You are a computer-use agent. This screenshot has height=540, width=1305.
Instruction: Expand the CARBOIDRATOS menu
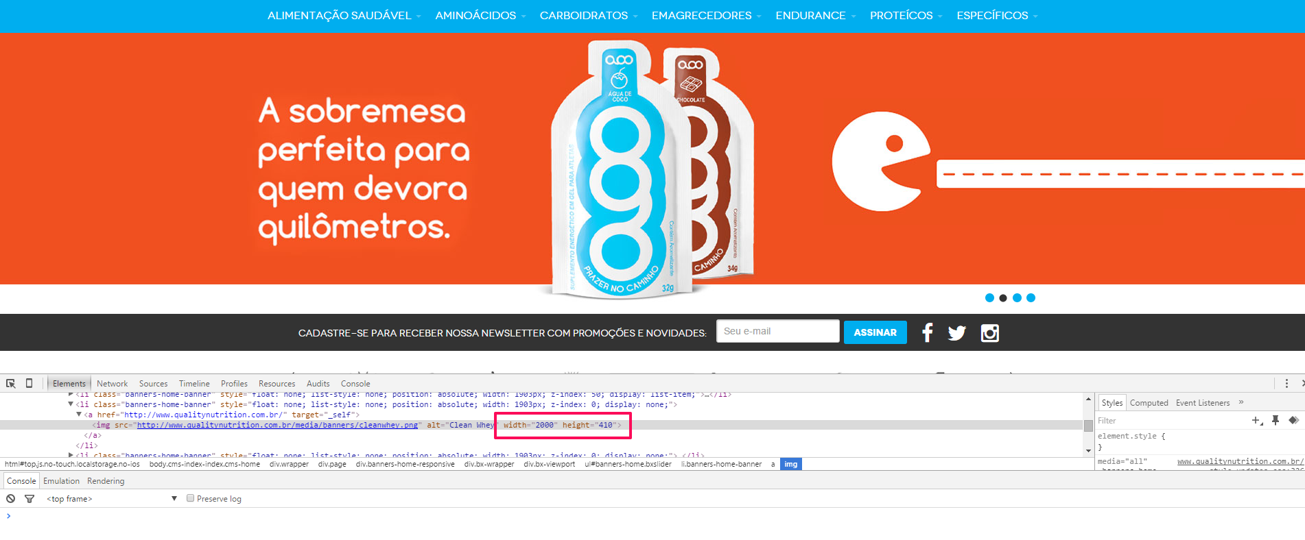tap(589, 15)
